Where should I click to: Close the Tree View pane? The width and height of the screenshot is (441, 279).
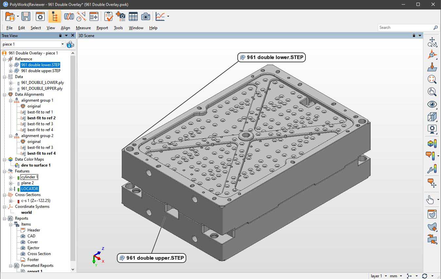[73, 35]
